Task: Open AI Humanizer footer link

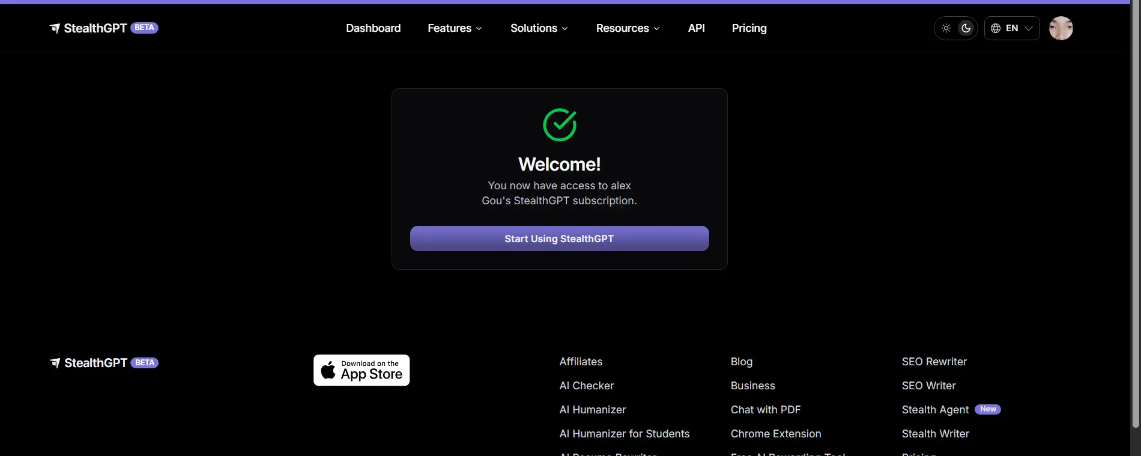Action: point(593,410)
